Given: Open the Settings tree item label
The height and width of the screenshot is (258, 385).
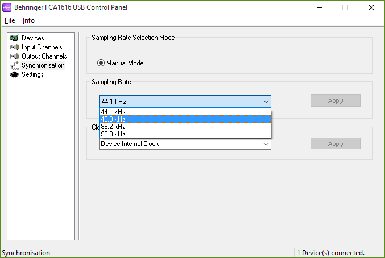Looking at the screenshot, I should (32, 74).
